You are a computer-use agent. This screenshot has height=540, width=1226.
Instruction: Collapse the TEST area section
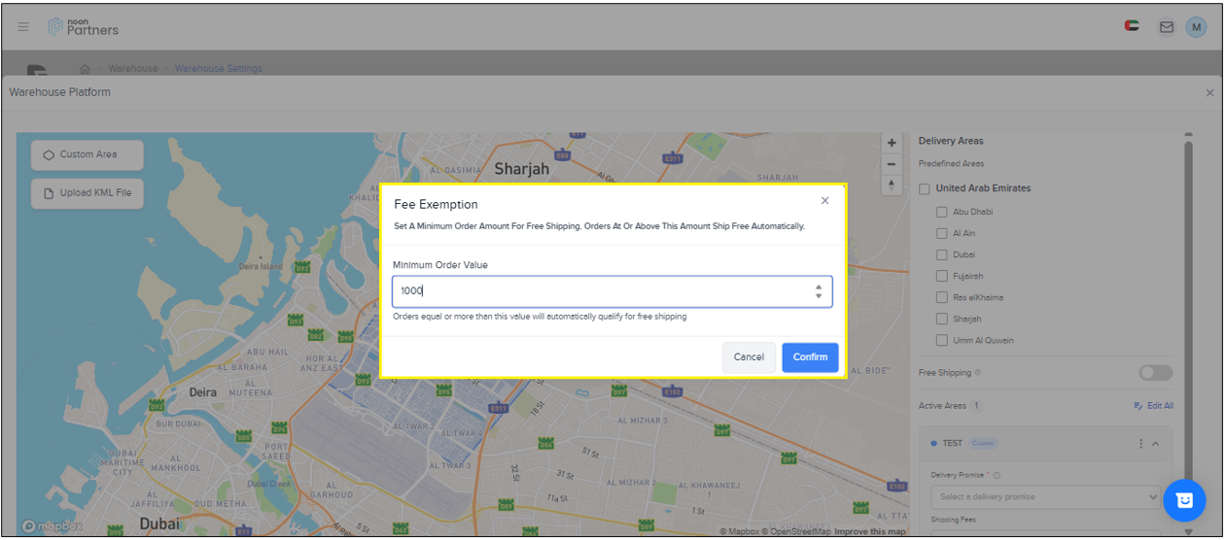pyautogui.click(x=1156, y=444)
